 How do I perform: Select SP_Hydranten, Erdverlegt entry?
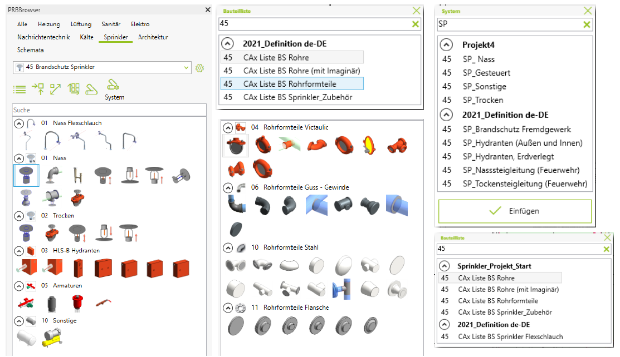(508, 156)
